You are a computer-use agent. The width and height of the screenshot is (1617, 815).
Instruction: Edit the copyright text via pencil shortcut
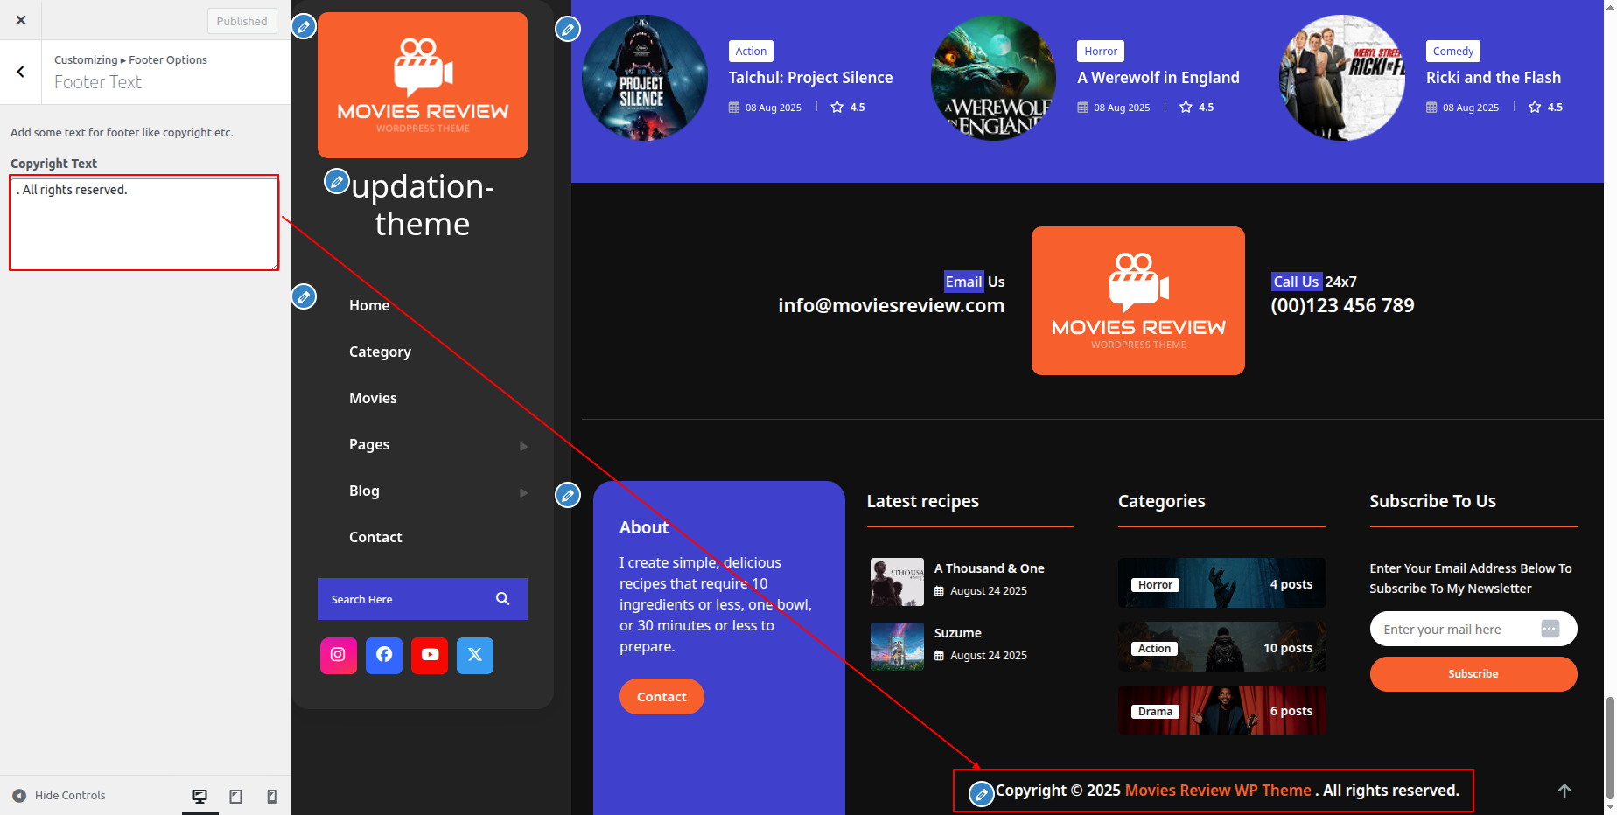982,794
